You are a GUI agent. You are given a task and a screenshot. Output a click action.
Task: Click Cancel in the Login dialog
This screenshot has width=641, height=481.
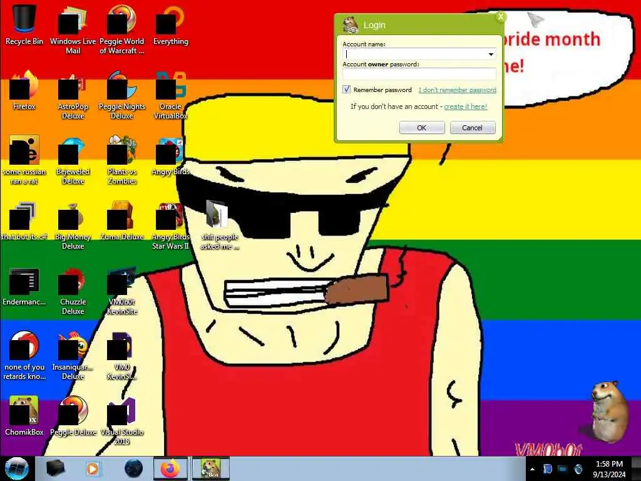[x=472, y=128]
